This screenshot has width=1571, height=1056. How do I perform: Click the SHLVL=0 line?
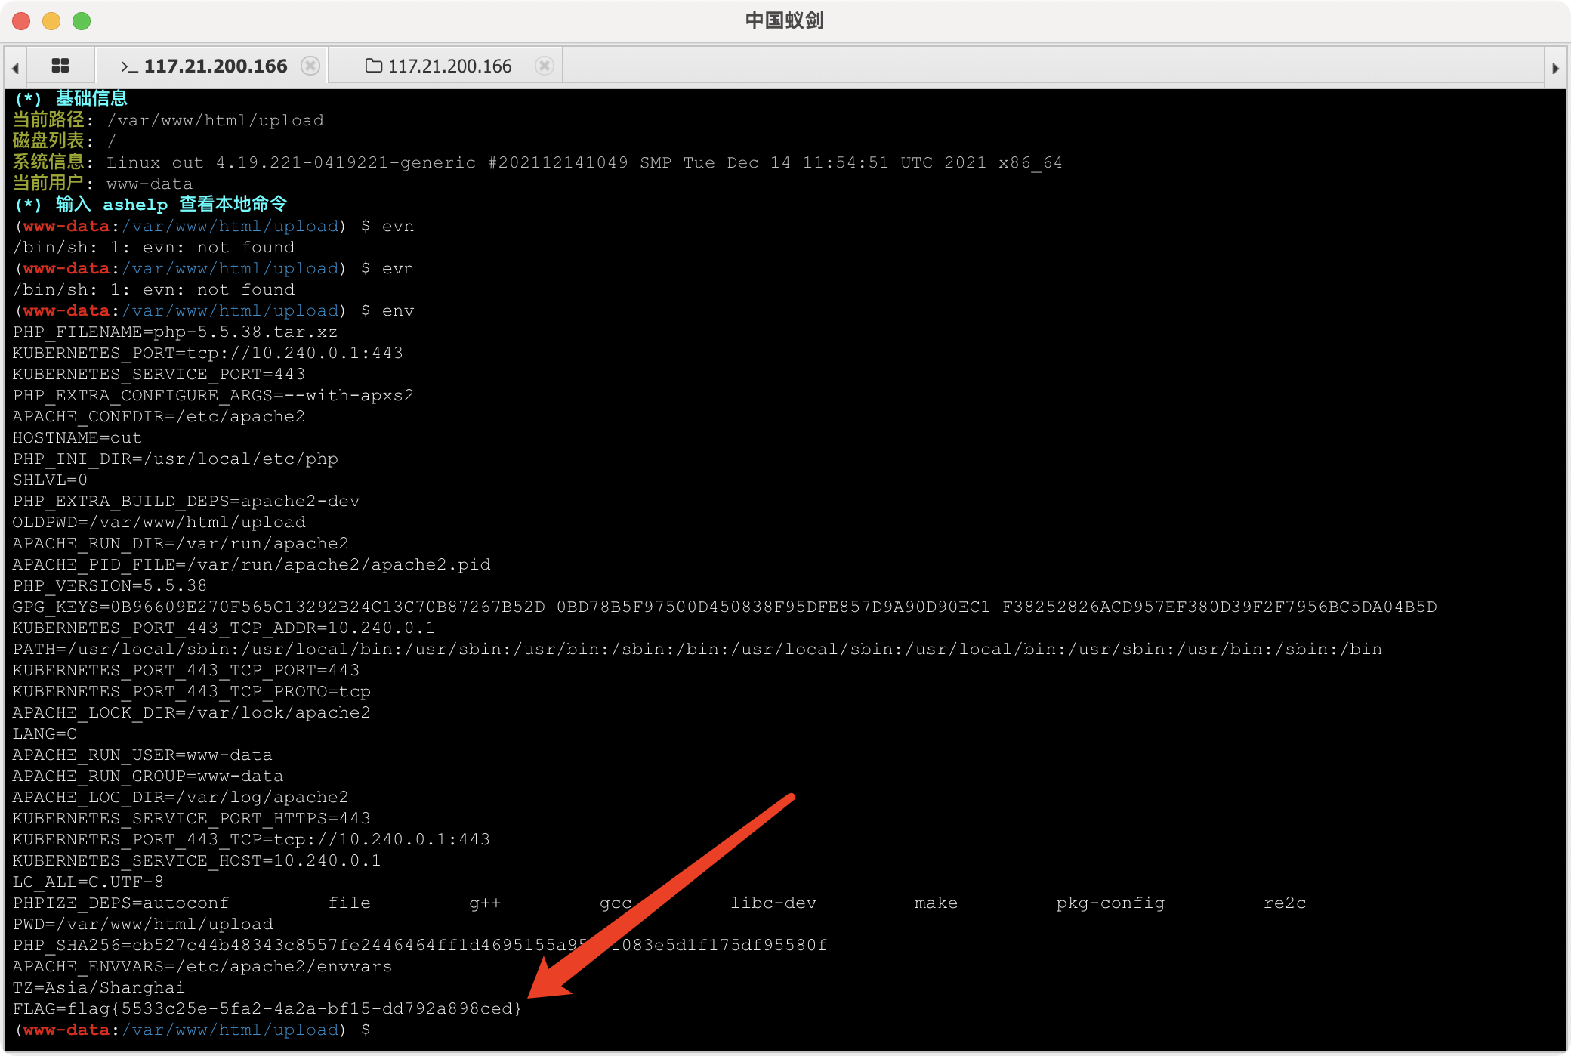click(x=50, y=480)
